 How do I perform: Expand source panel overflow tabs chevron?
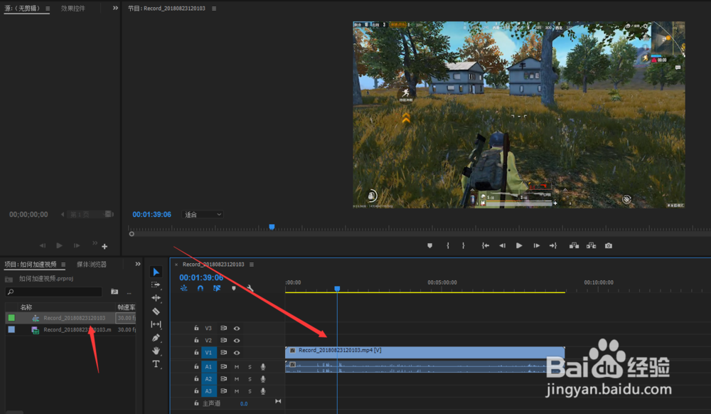point(115,8)
